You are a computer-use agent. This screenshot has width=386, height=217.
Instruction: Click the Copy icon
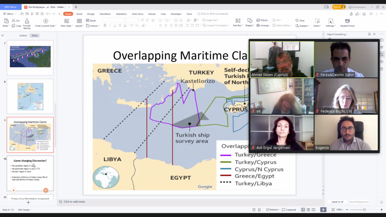tap(13, 26)
